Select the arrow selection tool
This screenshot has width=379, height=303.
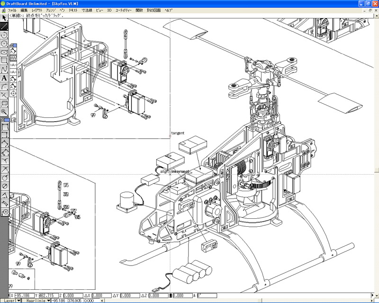4,18
